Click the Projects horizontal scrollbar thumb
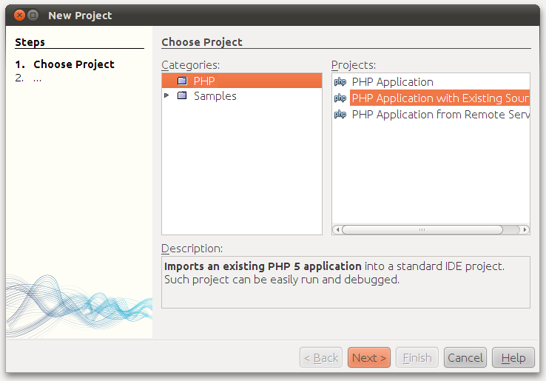 [422, 230]
